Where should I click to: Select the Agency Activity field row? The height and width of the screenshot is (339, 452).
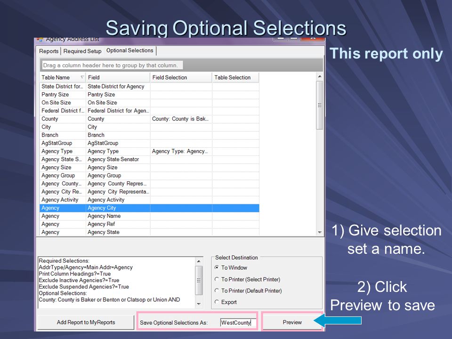(149, 200)
